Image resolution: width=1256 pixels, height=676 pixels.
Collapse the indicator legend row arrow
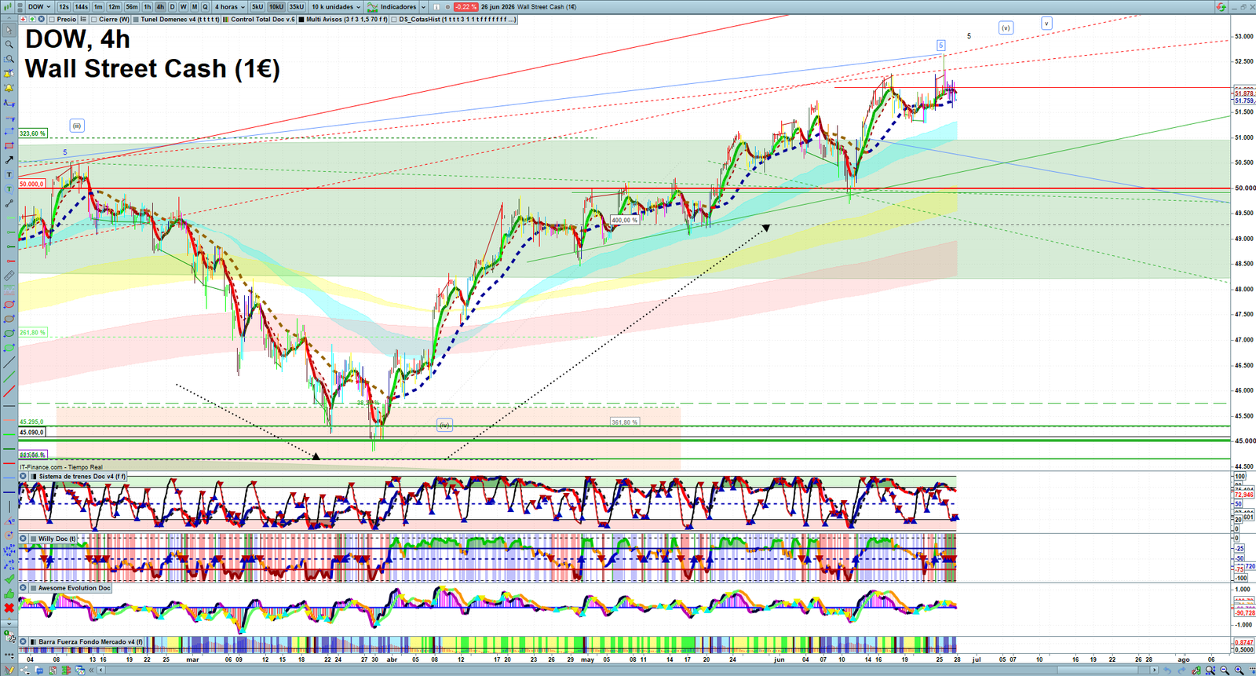tap(9, 19)
